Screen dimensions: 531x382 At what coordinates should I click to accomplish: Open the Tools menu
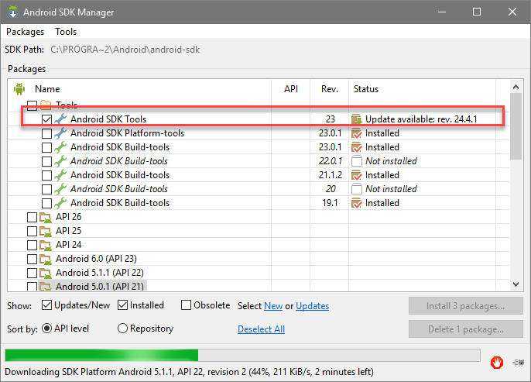point(66,32)
